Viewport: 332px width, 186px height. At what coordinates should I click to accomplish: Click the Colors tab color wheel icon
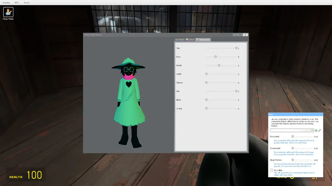pos(187,40)
